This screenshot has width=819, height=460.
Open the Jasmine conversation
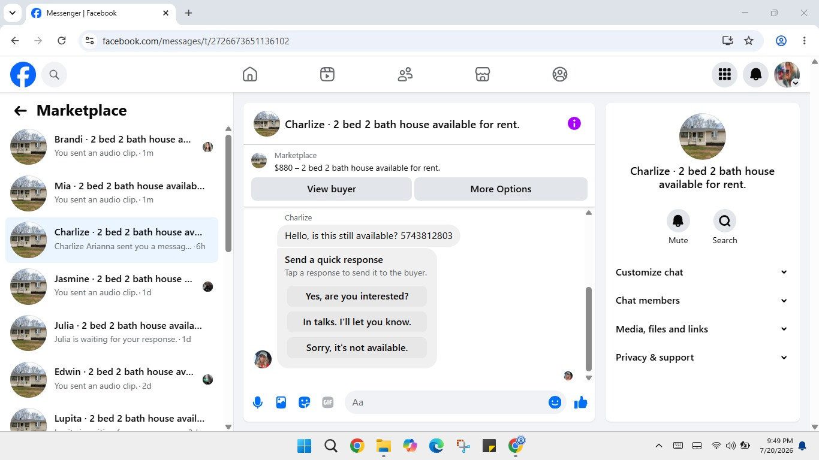[112, 286]
